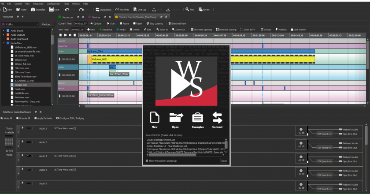
Task: Select the yellow MyScene_0001 timeline clip
Action: click(201, 60)
